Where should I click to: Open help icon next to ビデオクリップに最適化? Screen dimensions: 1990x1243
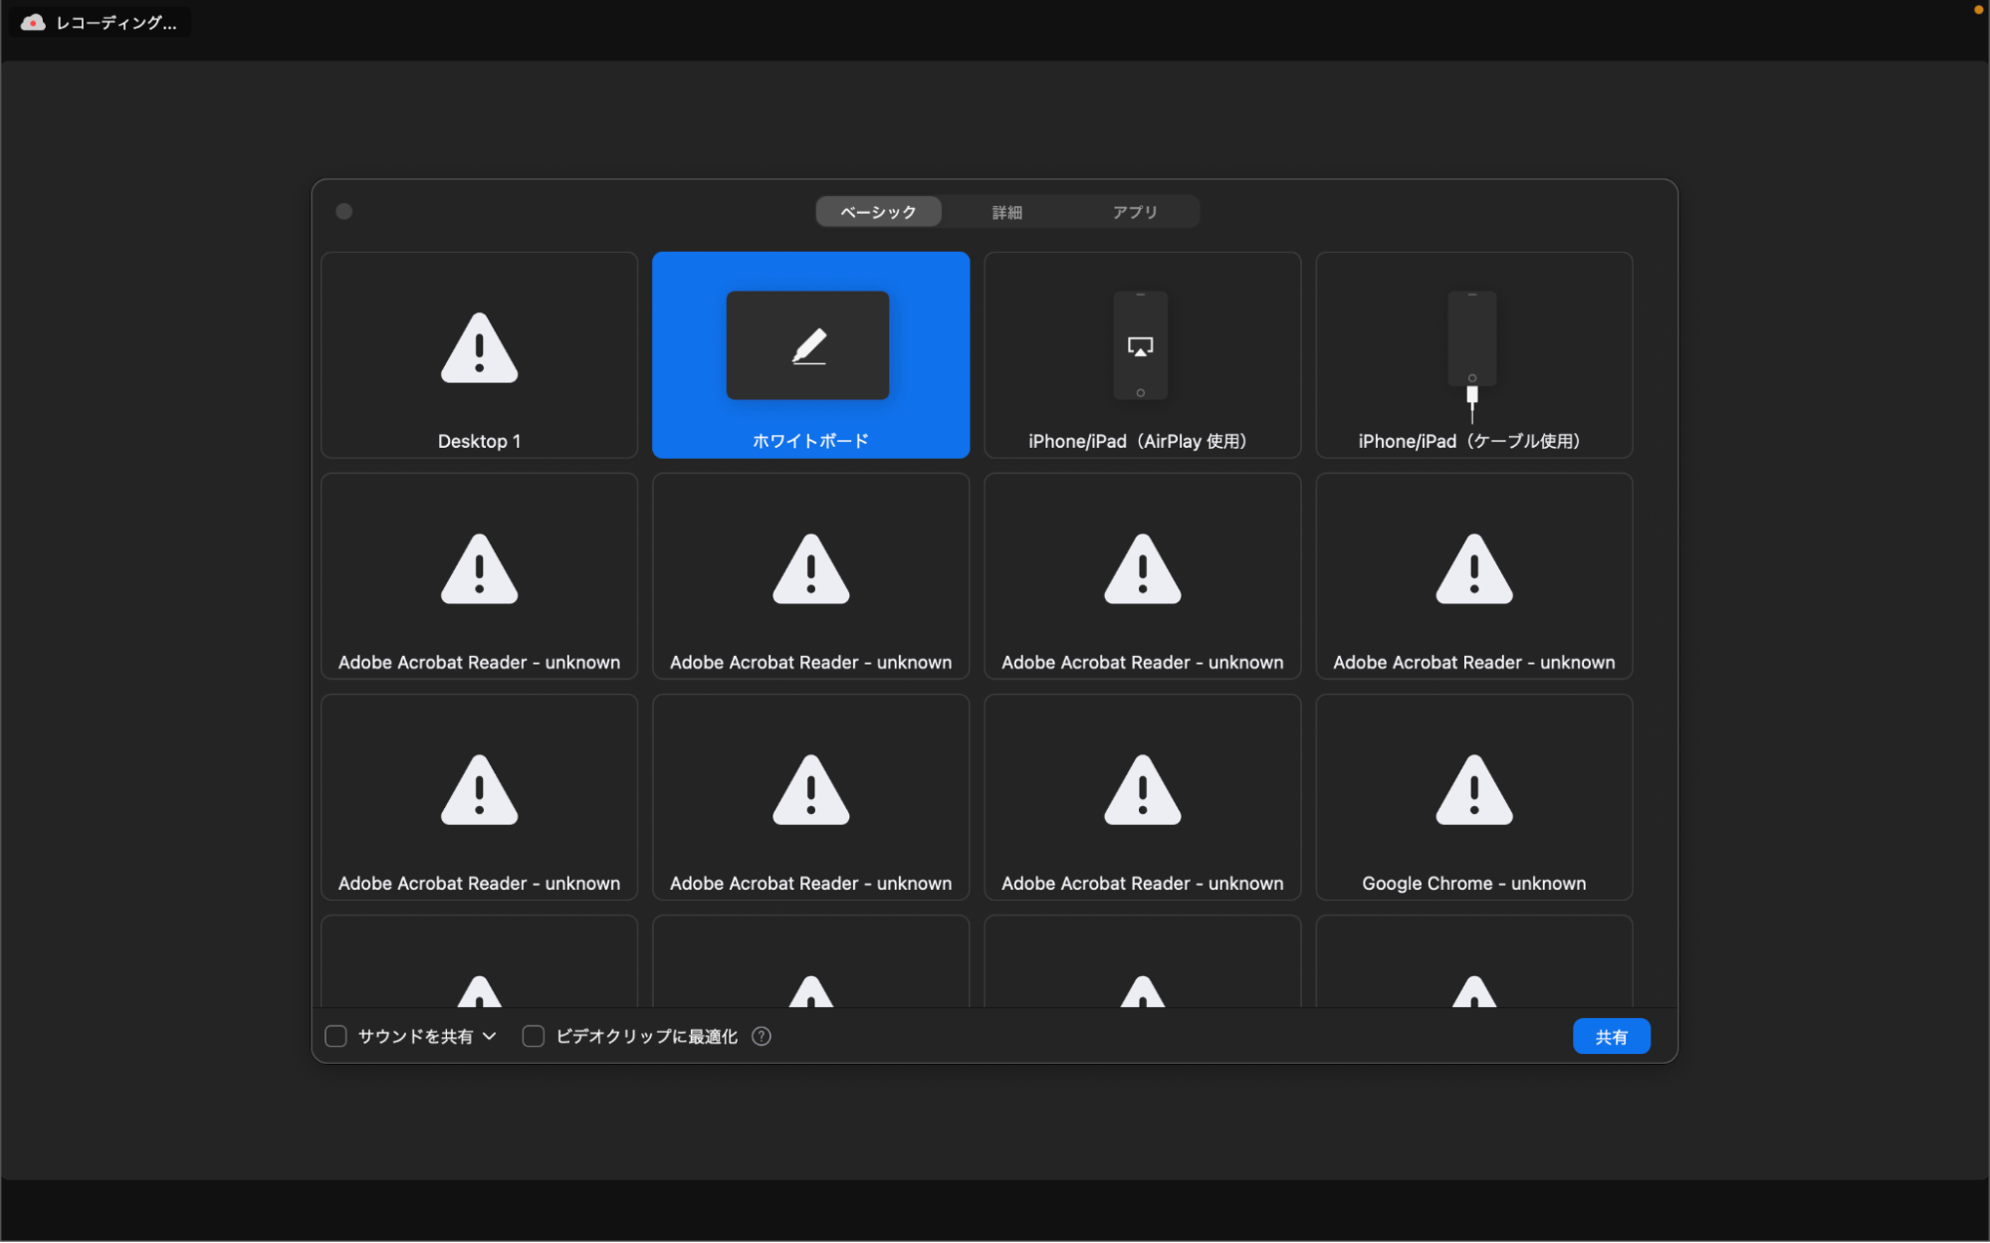[762, 1036]
